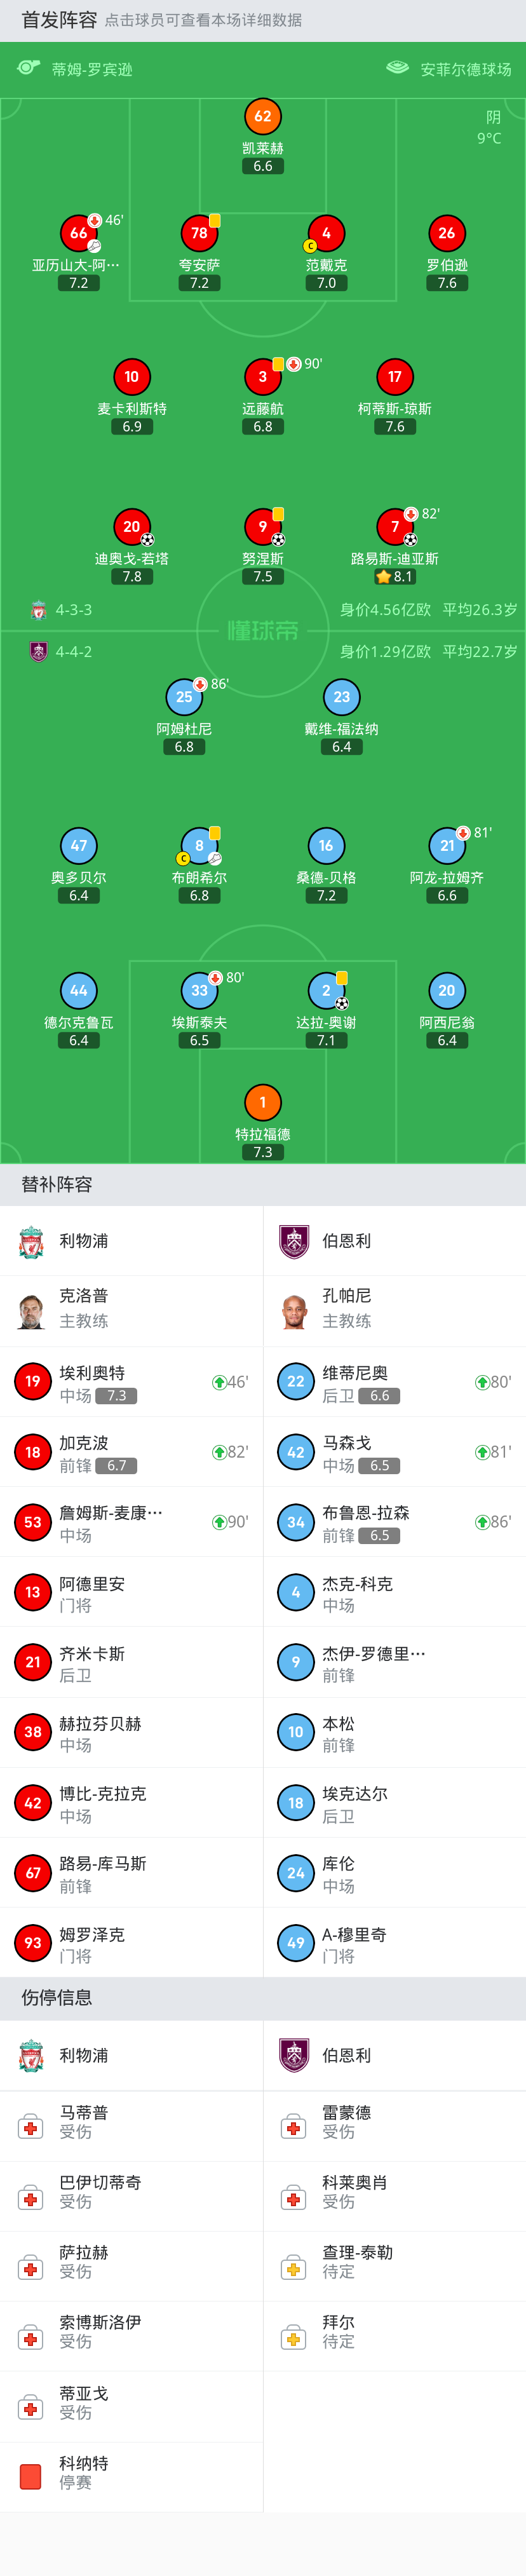Viewport: 526px width, 2576px height.
Task: Select referee name 蒂姆-罗宾逊
Action: click(92, 70)
